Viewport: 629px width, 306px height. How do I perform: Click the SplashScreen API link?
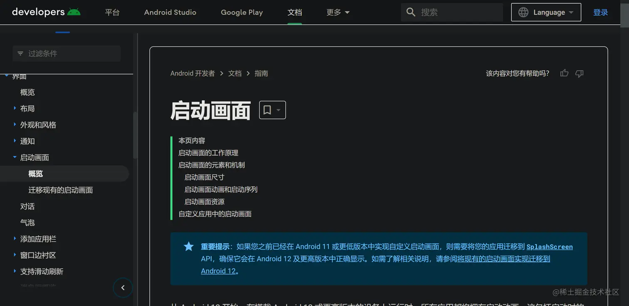coord(550,247)
